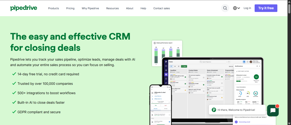Expand the Products navigation menu
The height and width of the screenshot is (125, 291).
click(53, 8)
